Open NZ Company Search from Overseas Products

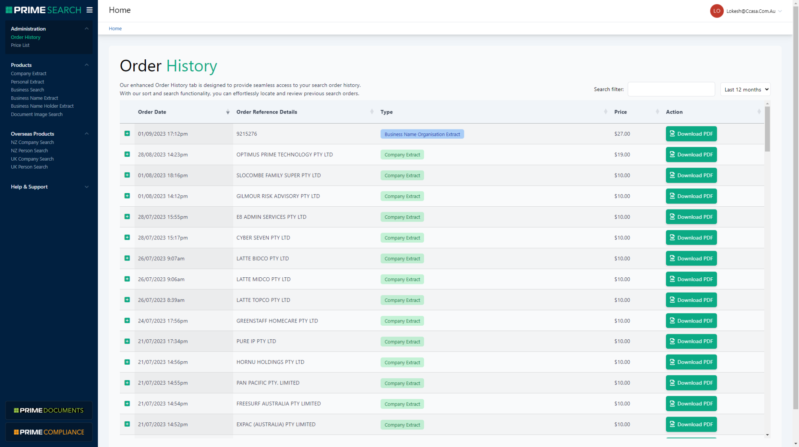pos(32,142)
